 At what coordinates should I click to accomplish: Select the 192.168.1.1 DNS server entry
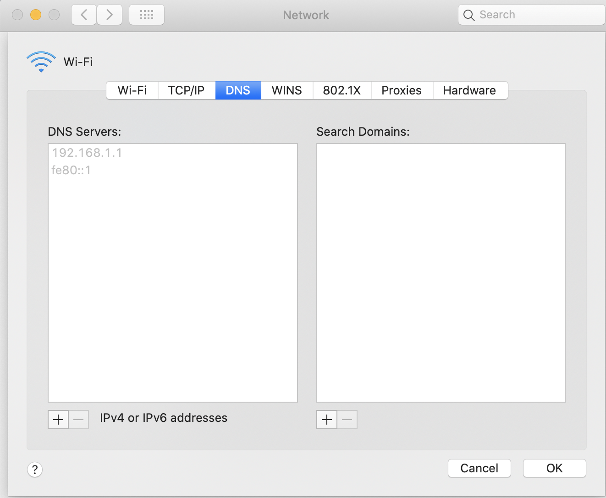coord(173,153)
